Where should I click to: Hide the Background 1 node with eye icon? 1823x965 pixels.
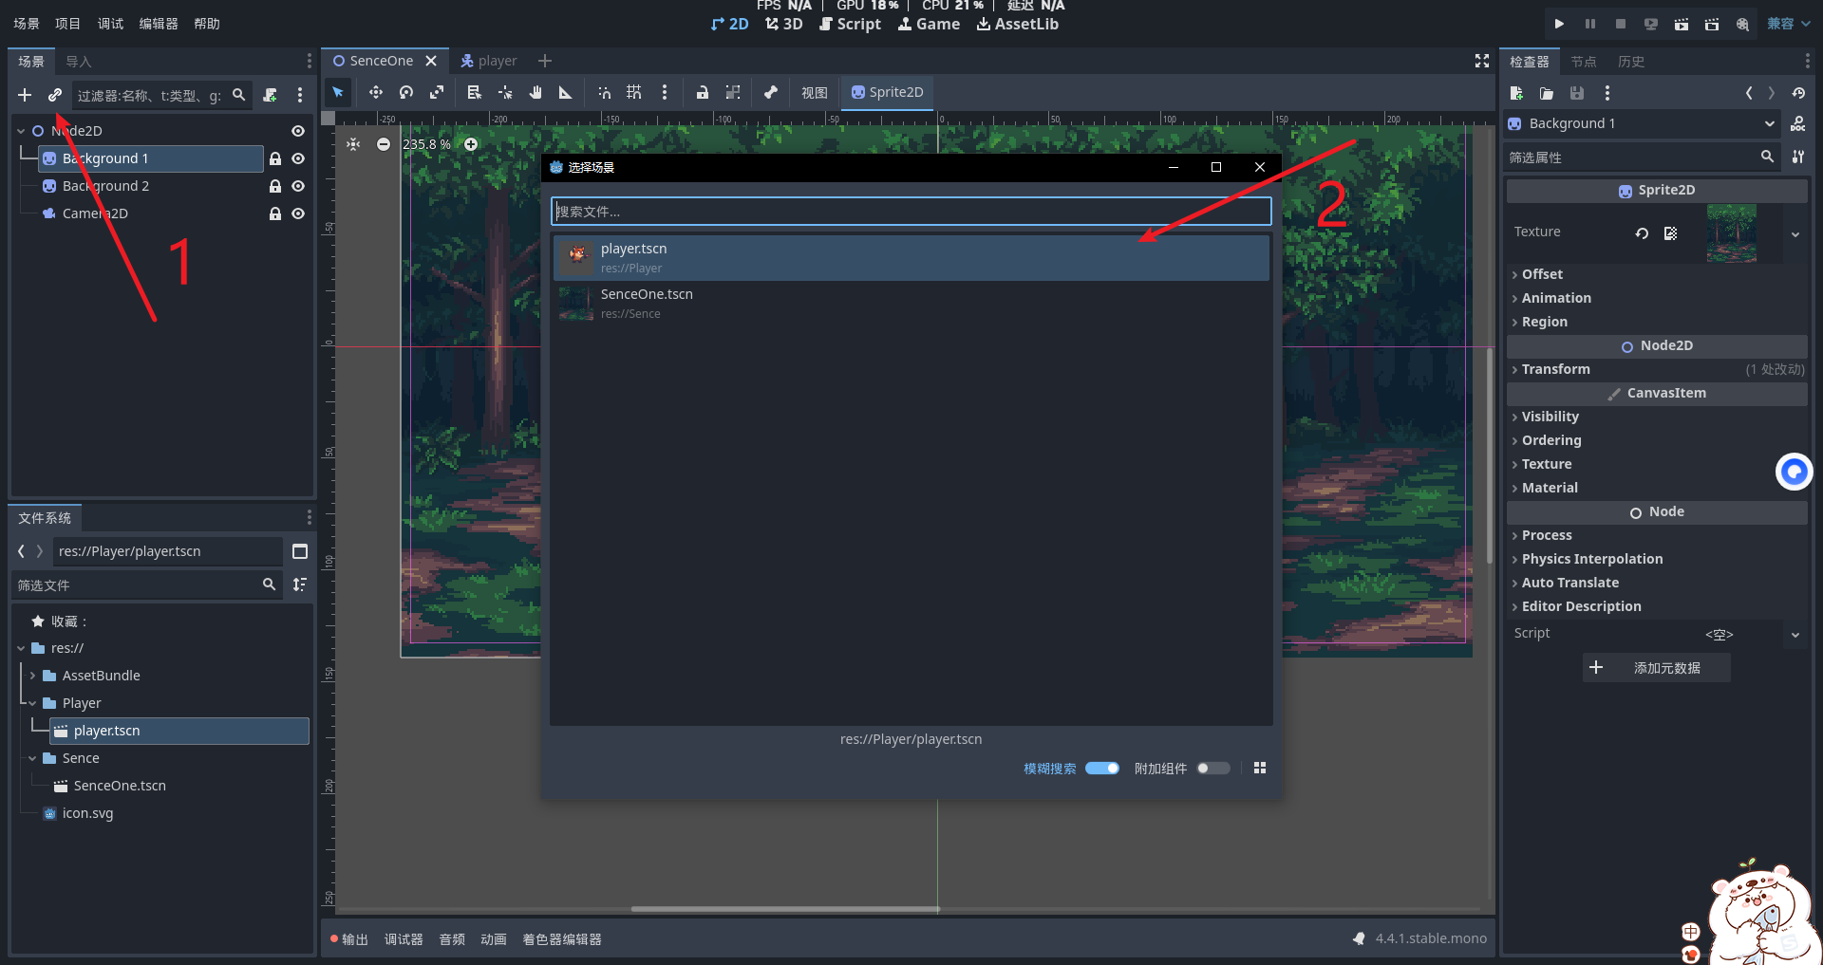(x=298, y=158)
